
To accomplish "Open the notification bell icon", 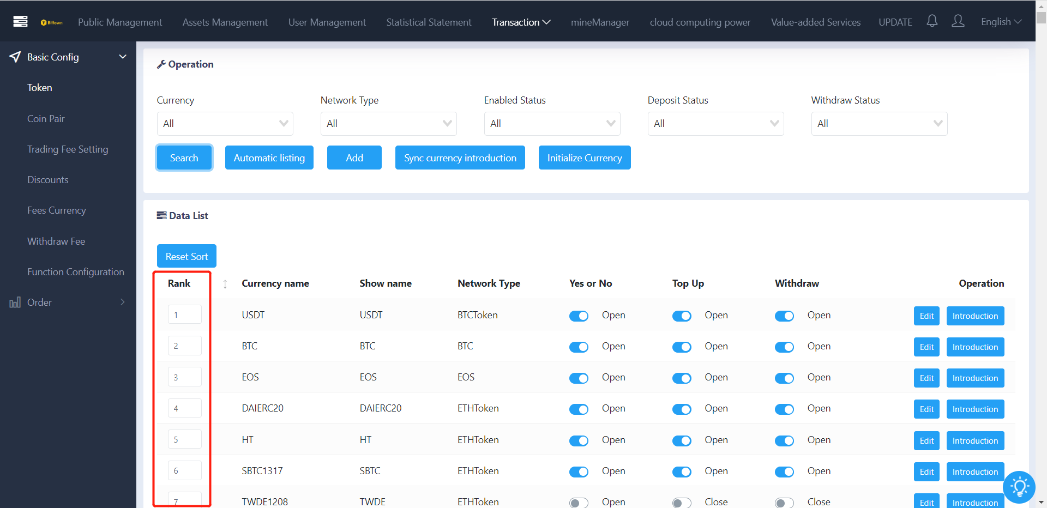I will coord(932,21).
